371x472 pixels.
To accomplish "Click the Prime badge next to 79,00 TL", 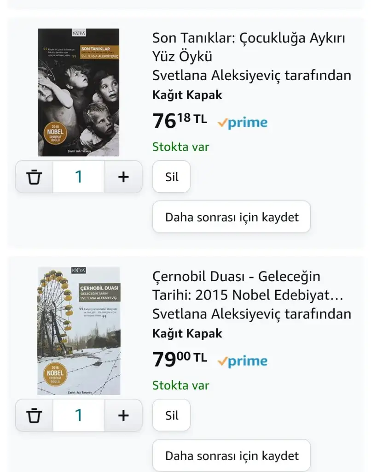I will coord(243,360).
